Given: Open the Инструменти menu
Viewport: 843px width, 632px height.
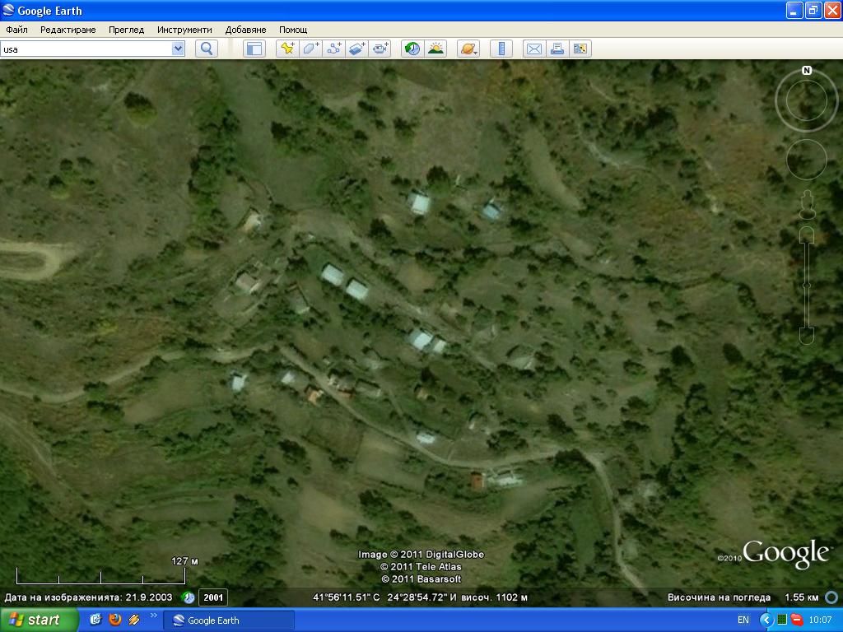Looking at the screenshot, I should coord(184,30).
